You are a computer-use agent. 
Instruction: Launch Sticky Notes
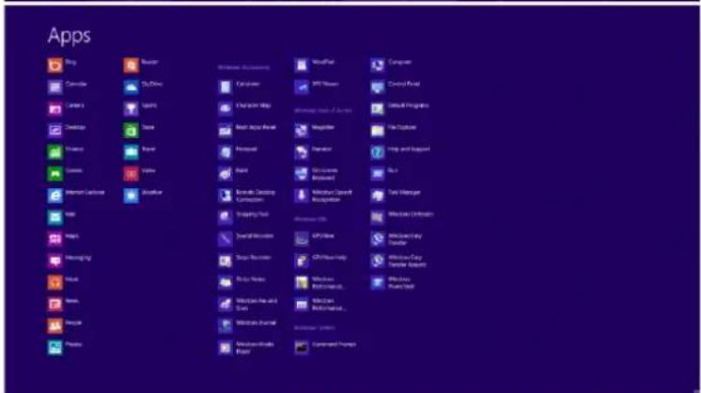pos(241,282)
